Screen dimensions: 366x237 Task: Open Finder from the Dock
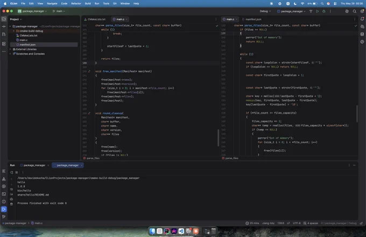tap(152, 231)
